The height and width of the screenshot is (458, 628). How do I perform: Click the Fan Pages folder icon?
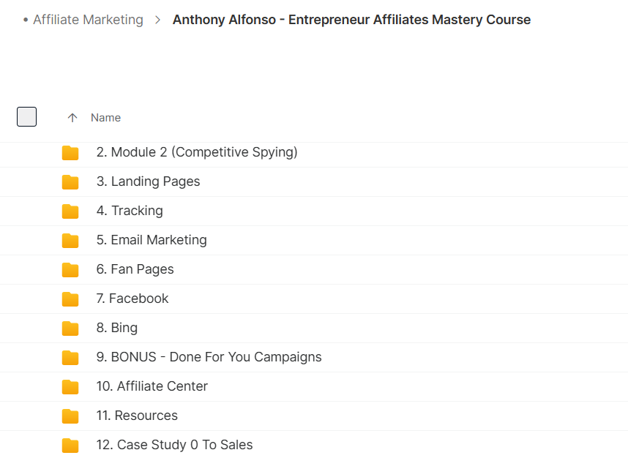(70, 269)
